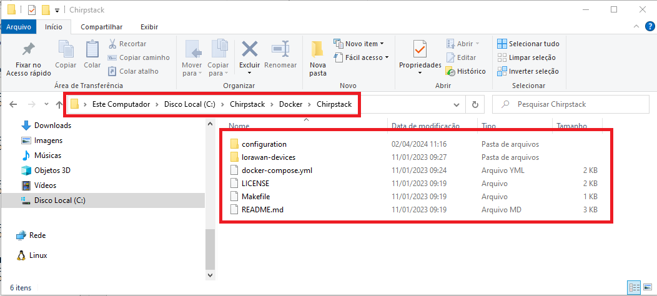Screen dimensions: 657x296
Task: Choose Copiar caminho in ribbon
Action: point(139,57)
